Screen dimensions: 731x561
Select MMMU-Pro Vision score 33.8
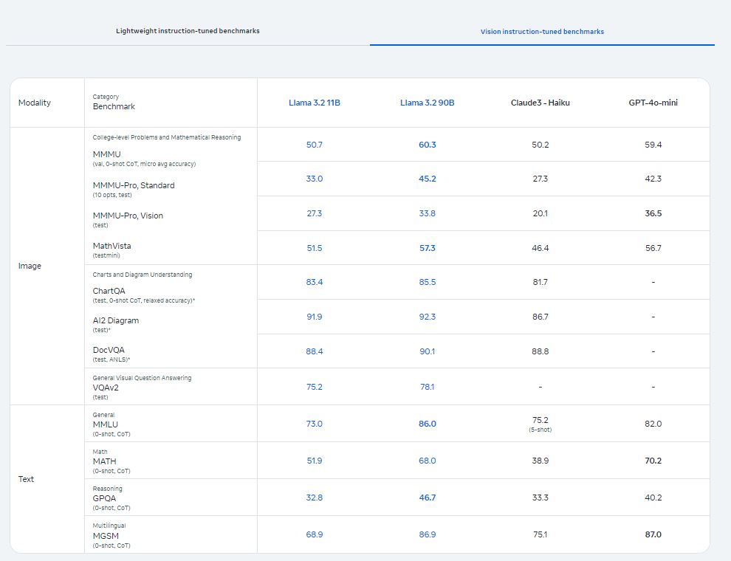(x=427, y=213)
